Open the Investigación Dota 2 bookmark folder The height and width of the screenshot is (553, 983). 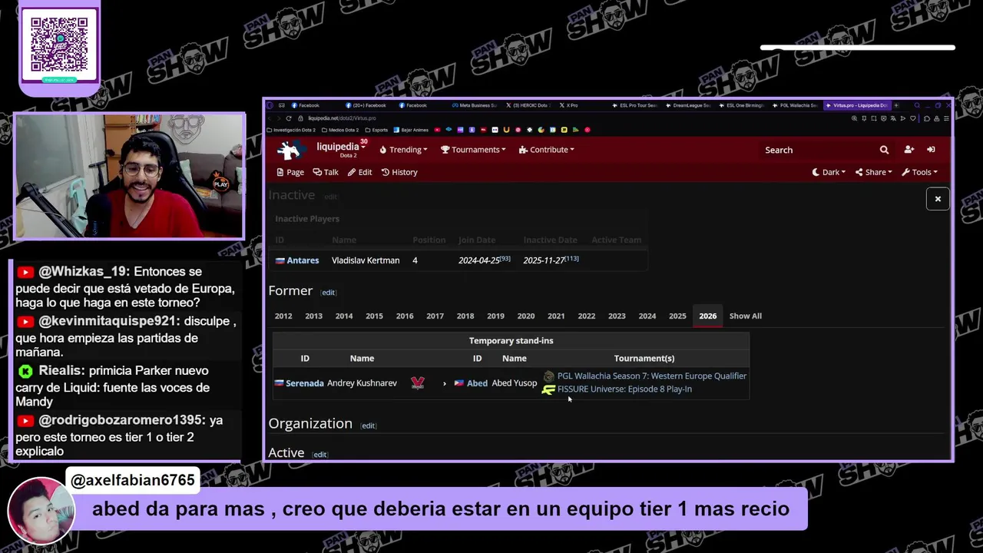[292, 130]
